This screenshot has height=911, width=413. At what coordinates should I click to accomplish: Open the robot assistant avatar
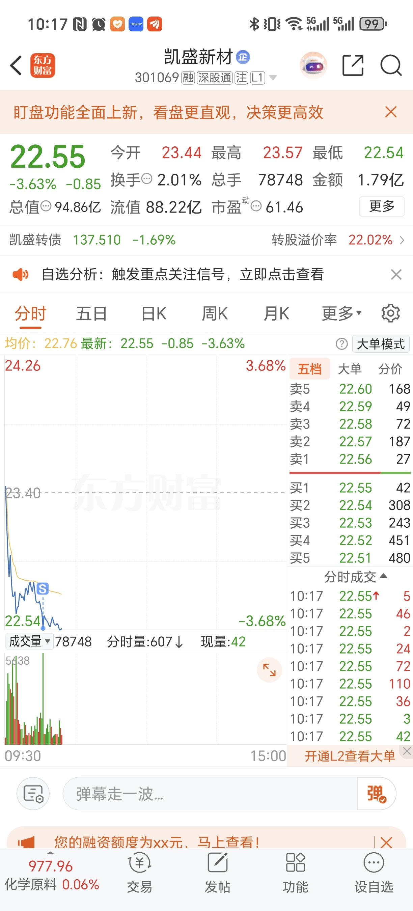(313, 65)
